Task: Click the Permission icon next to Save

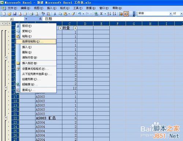Action: 20,14
